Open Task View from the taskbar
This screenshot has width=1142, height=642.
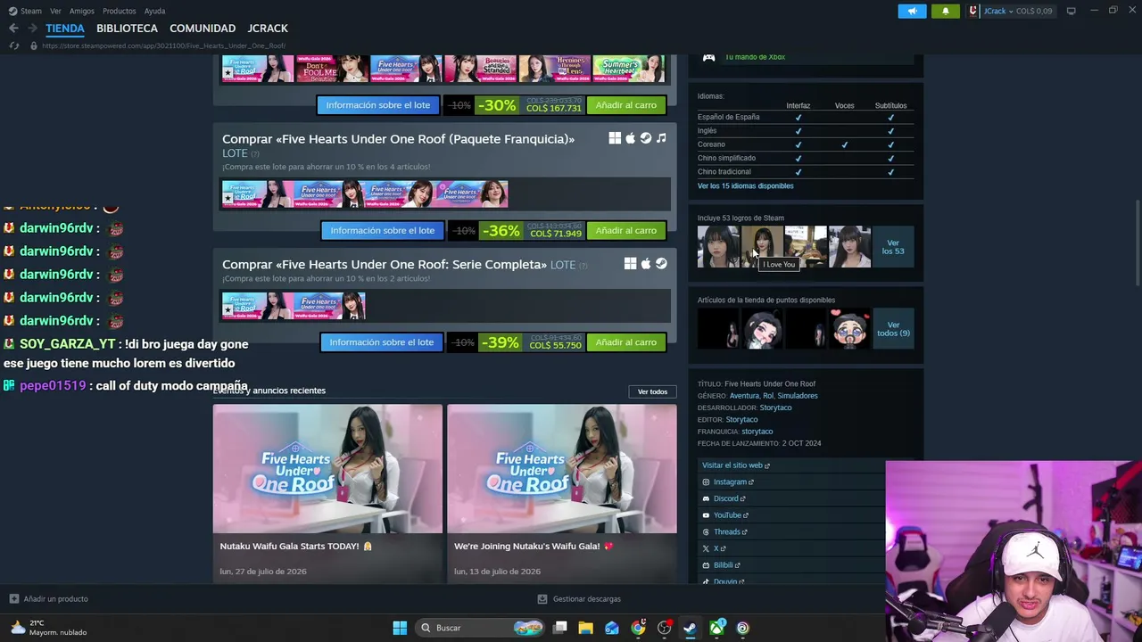tap(560, 628)
